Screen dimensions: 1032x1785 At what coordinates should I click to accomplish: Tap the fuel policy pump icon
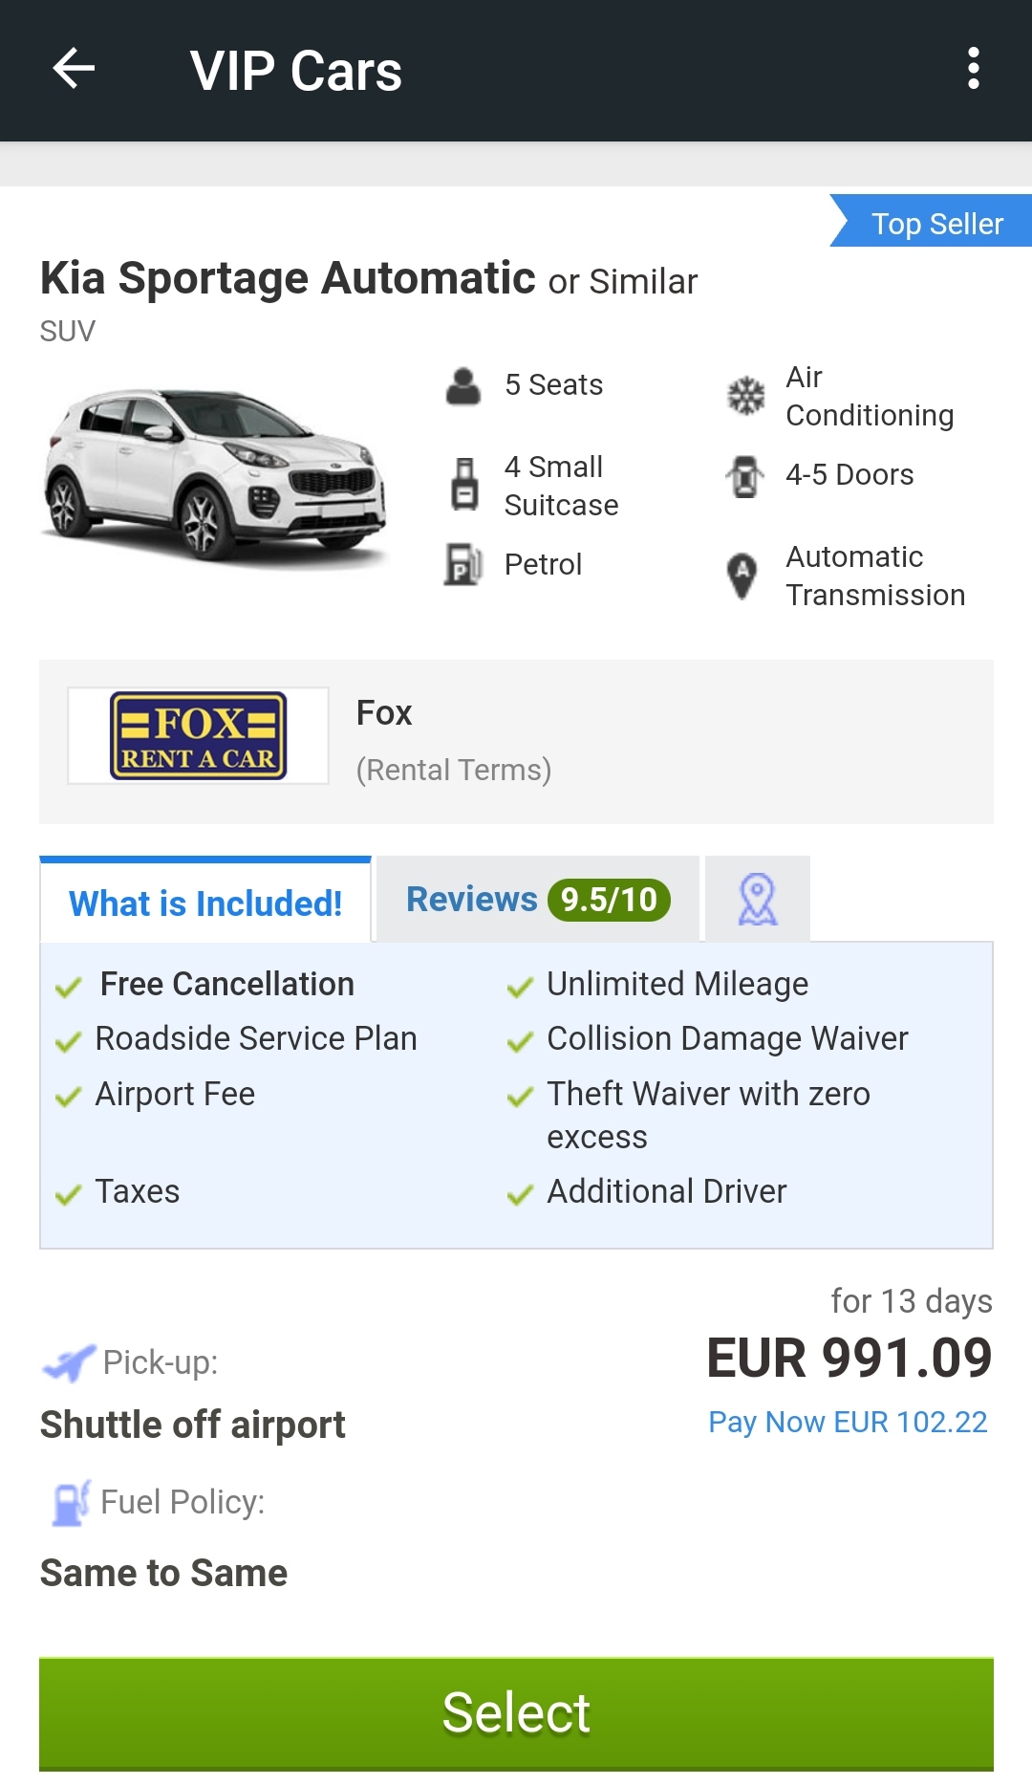[x=71, y=1503]
